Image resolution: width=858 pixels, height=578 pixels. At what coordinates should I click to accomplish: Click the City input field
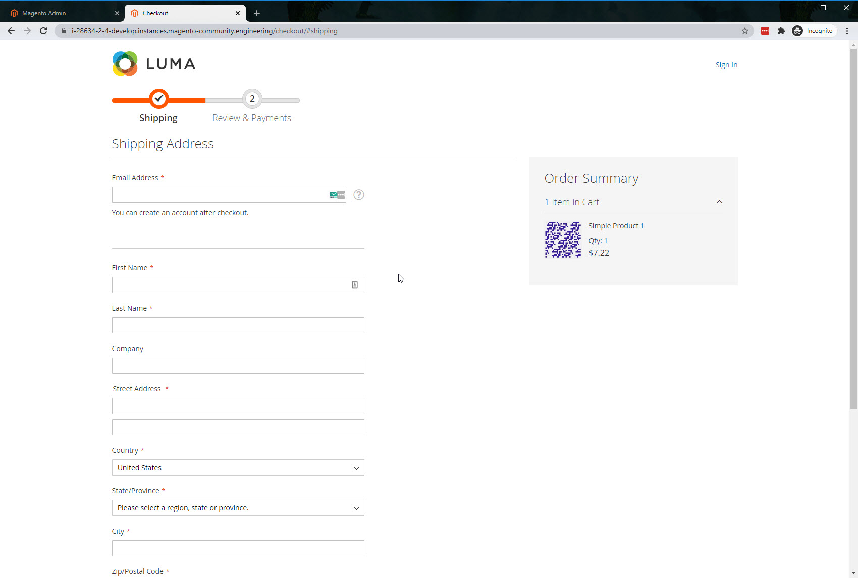coord(238,548)
